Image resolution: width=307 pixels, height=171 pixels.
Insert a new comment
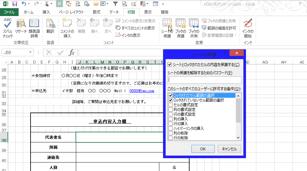[67, 28]
